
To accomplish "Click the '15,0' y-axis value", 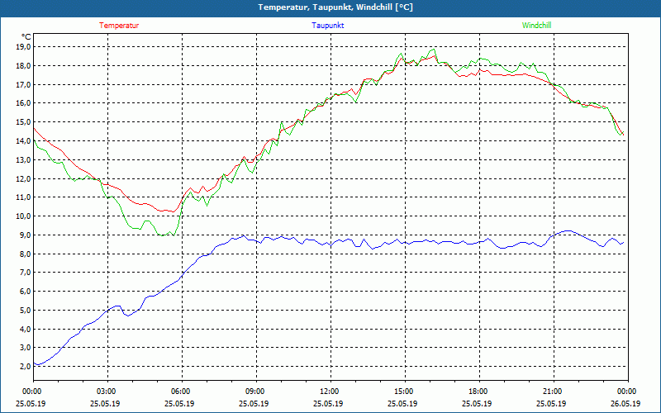I will click(24, 122).
